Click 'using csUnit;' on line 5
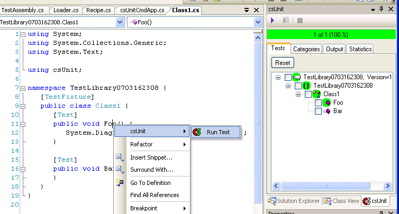The image size is (399, 214). (55, 70)
